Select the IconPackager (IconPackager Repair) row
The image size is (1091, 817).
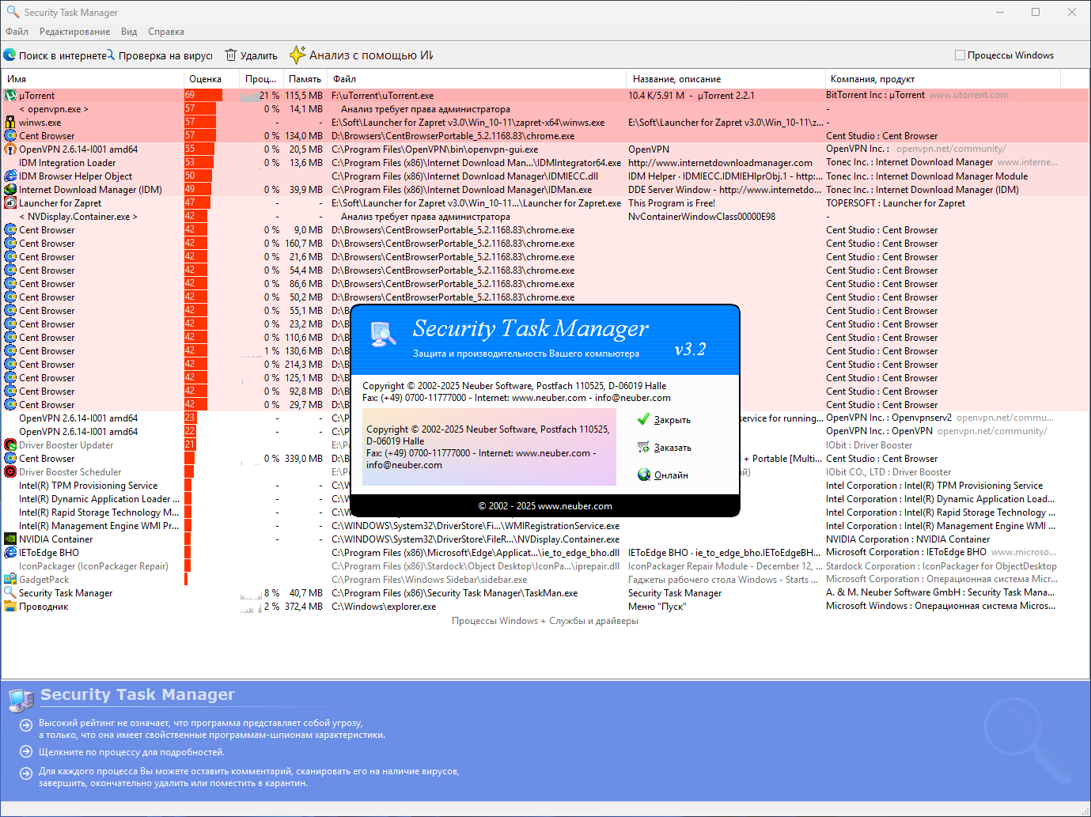tap(546, 566)
